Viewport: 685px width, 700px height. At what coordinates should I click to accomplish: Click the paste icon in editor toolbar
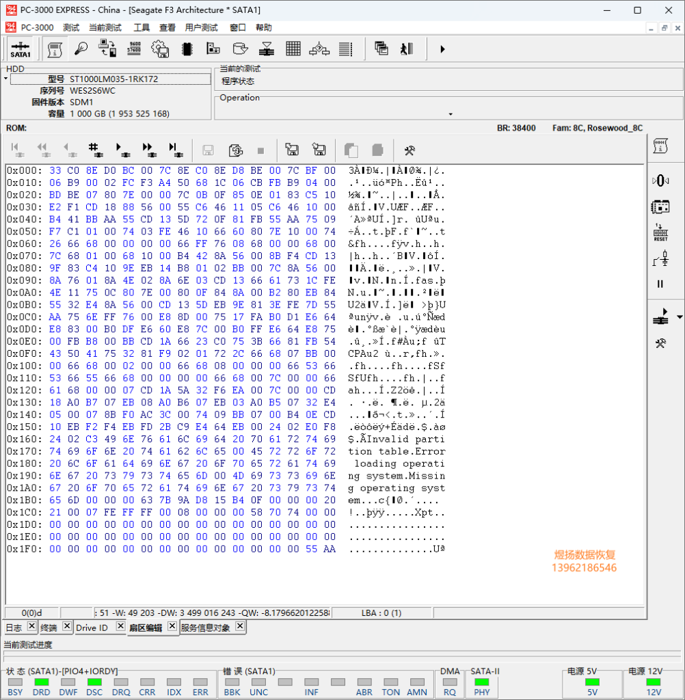click(x=377, y=150)
